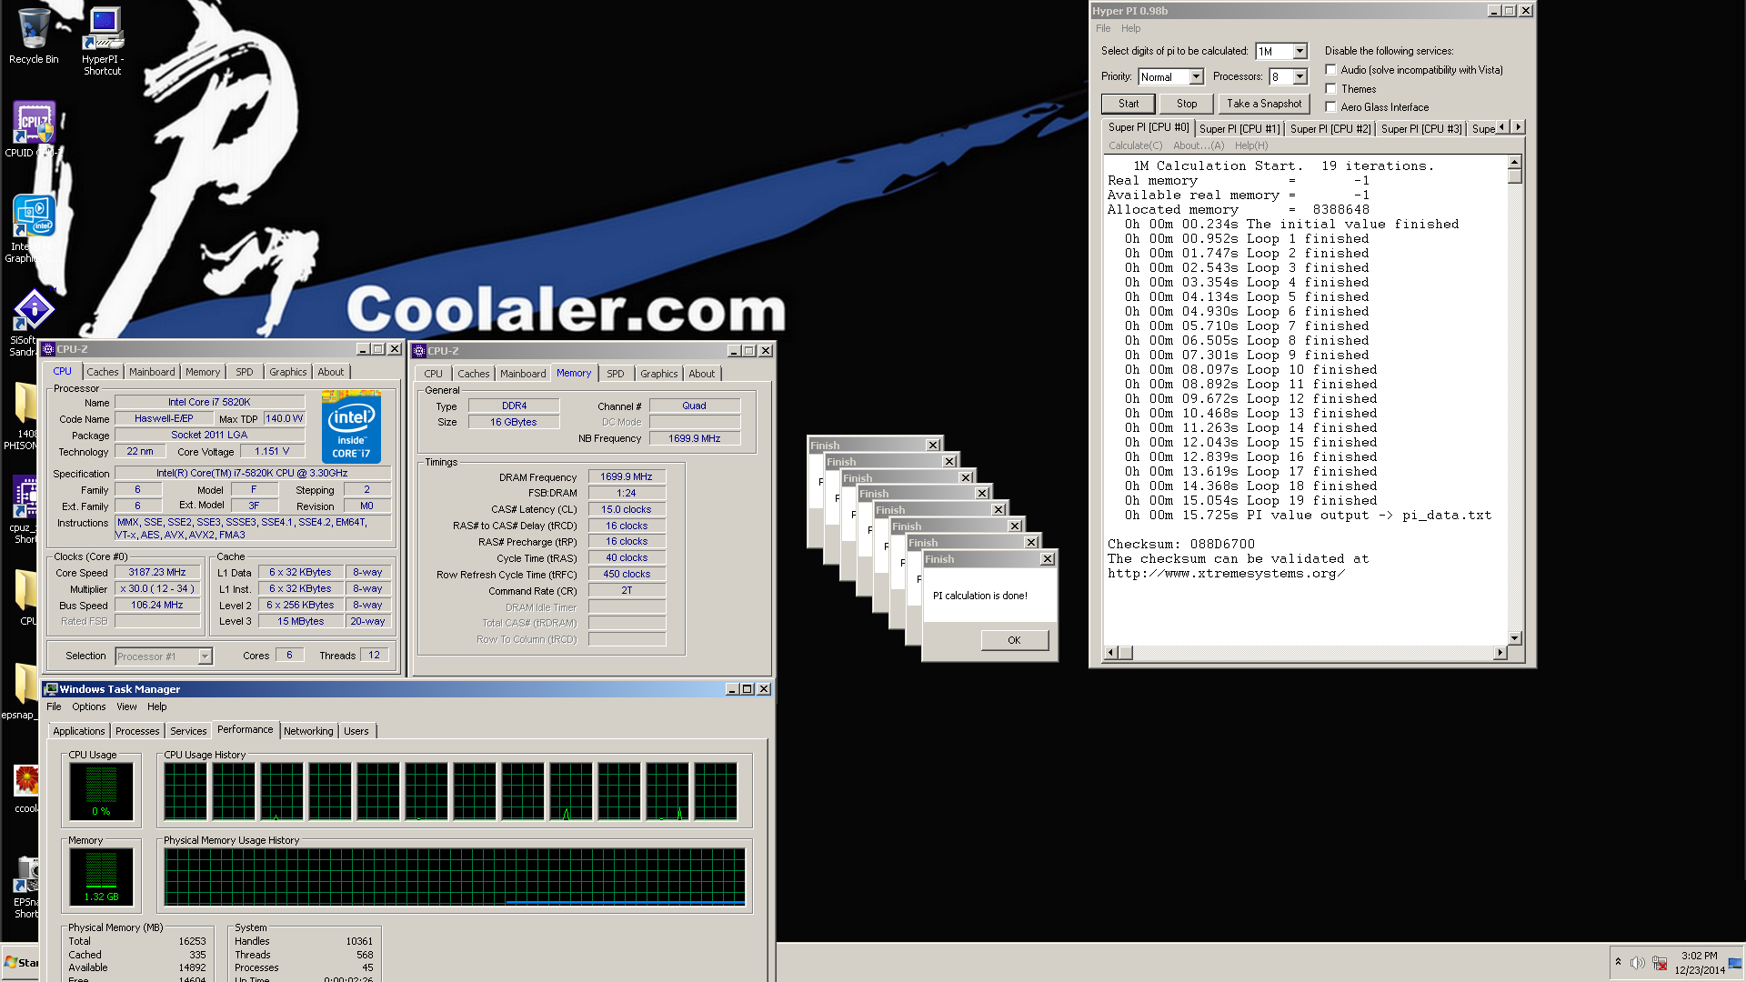Open Hyper PI File menu

pyautogui.click(x=1103, y=28)
